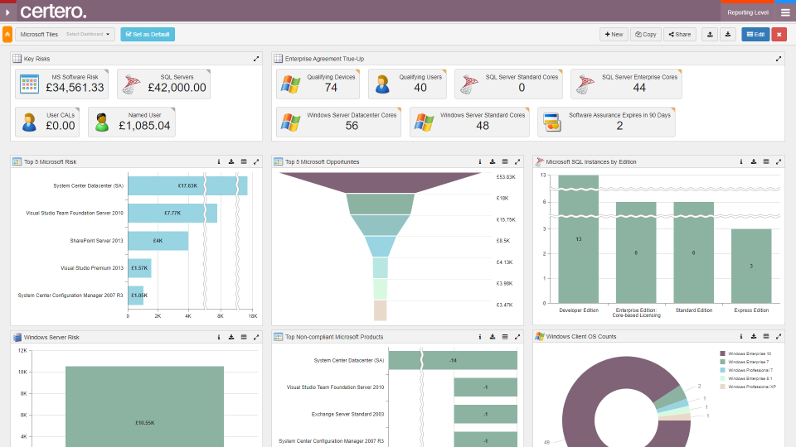Viewport: 796px width, 447px height.
Task: Maximize the Top 5 Microsoft Opportunities panel
Action: (x=517, y=161)
